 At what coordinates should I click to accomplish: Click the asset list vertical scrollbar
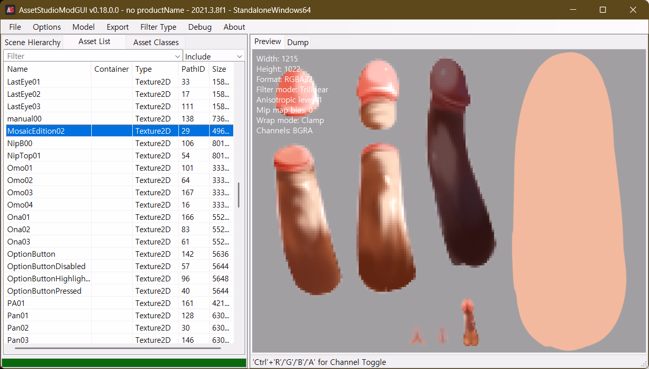[238, 195]
